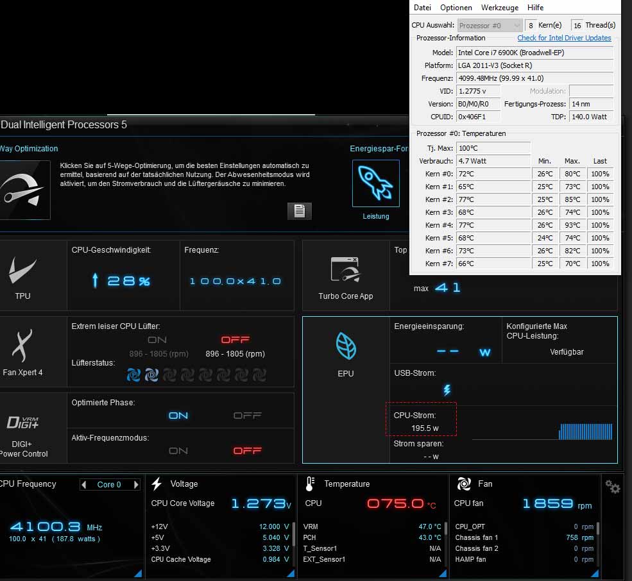
Task: Click the 075.0 °C CPU temperature readout
Action: coord(402,503)
